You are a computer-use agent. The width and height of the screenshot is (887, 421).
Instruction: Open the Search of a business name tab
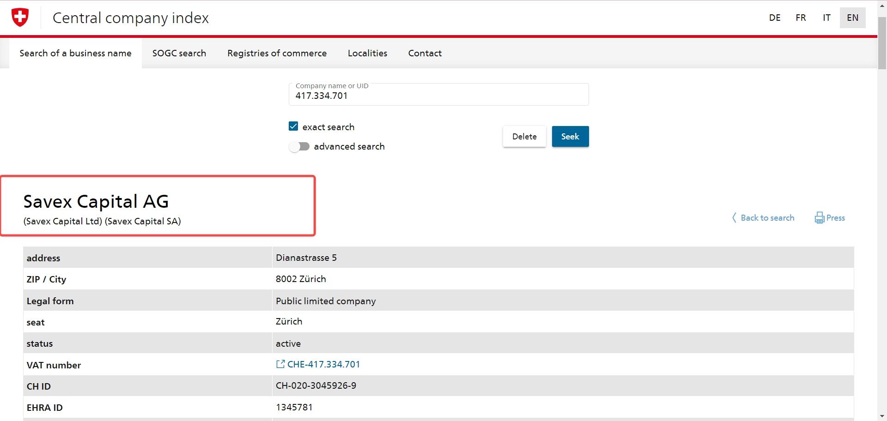(75, 53)
